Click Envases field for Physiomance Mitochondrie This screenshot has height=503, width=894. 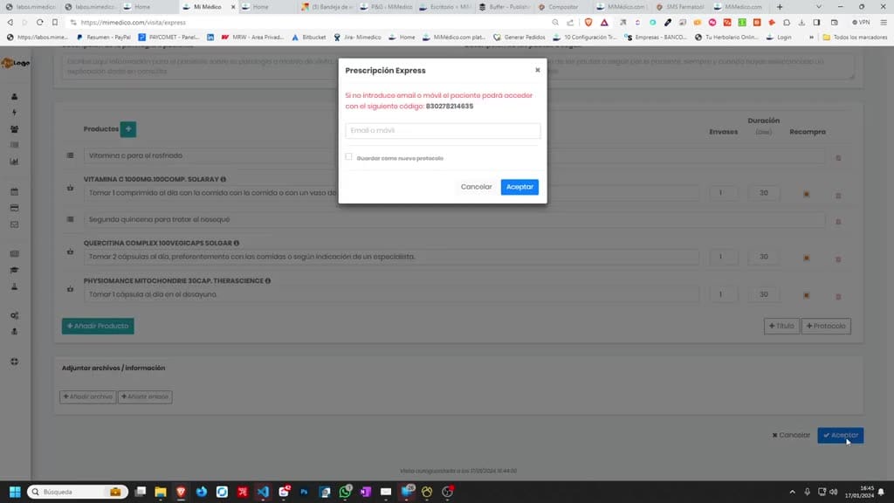[x=723, y=294]
